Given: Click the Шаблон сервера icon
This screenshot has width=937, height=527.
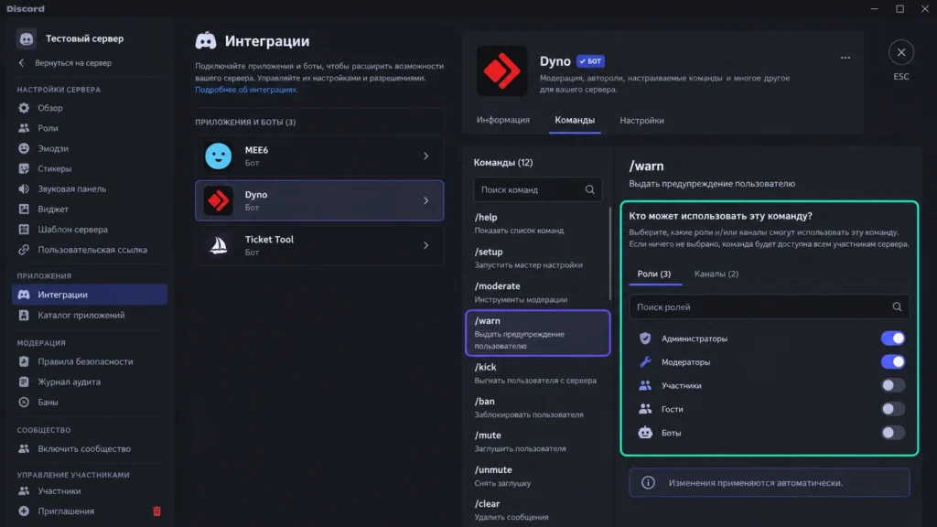Looking at the screenshot, I should (24, 230).
